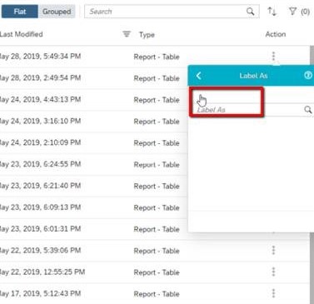
Task: Open actions menu for May 17 5:12:43 PM row
Action: 273,293
